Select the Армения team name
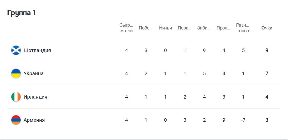The width and height of the screenshot is (288, 140). click(34, 120)
